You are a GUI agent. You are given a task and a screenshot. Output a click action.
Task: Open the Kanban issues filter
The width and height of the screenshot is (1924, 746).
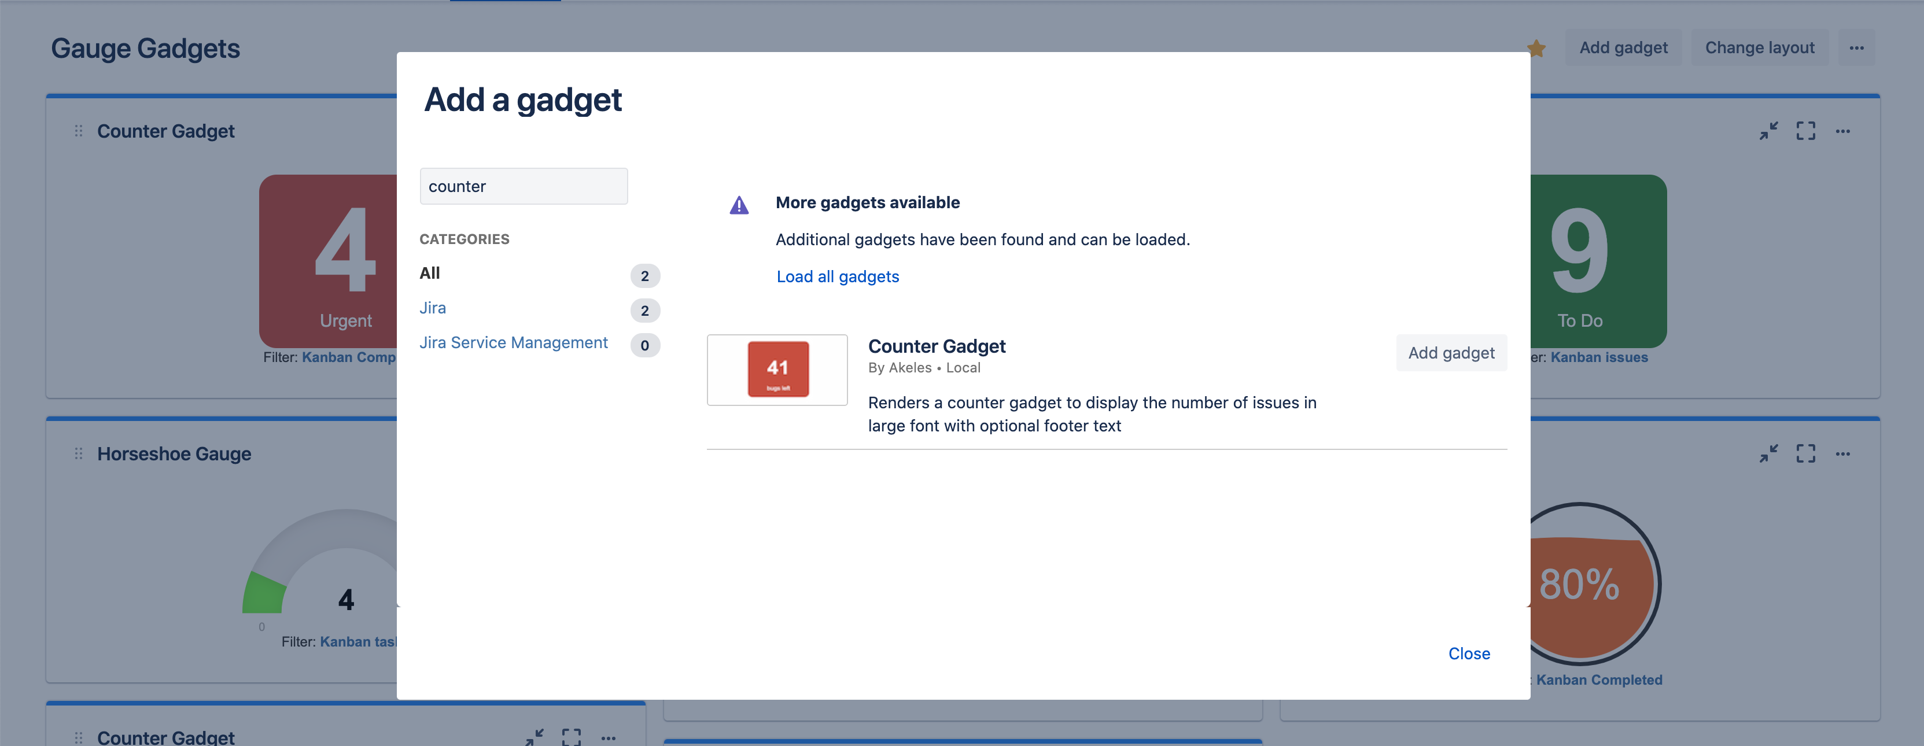1598,357
